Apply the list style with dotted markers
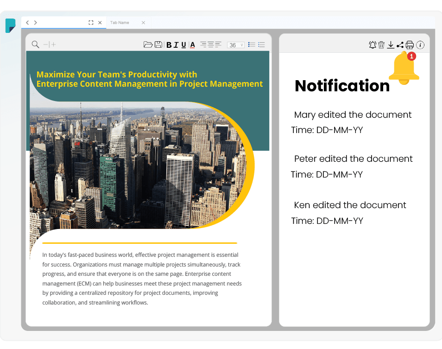 point(261,44)
